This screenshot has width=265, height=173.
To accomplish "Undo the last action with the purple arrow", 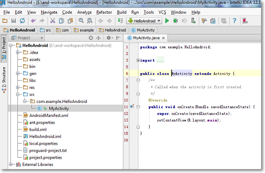I will click(x=34, y=21).
